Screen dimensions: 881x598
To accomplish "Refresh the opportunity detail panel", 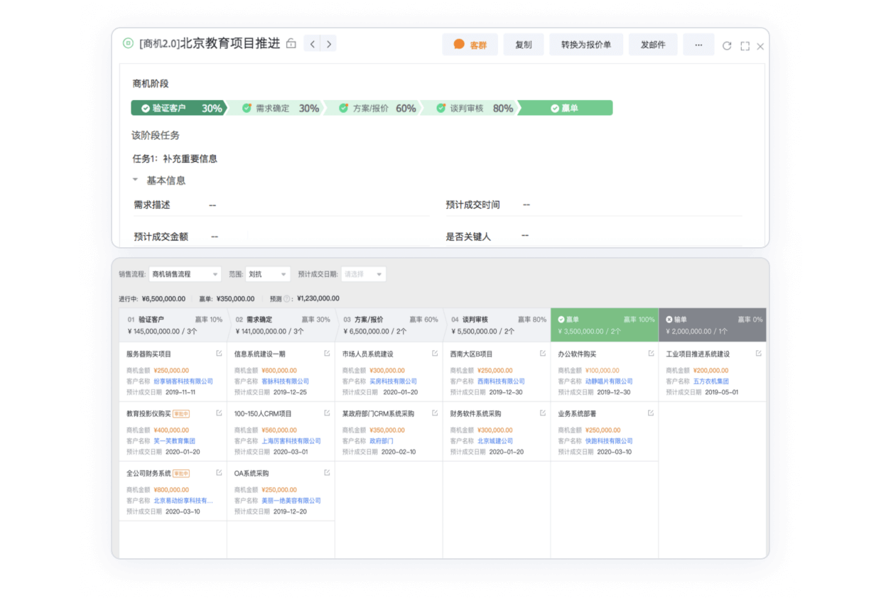I will point(727,45).
